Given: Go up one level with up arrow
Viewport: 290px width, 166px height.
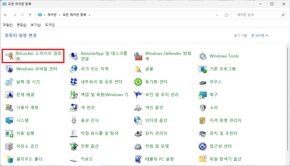Looking at the screenshot, I should pos(30,15).
